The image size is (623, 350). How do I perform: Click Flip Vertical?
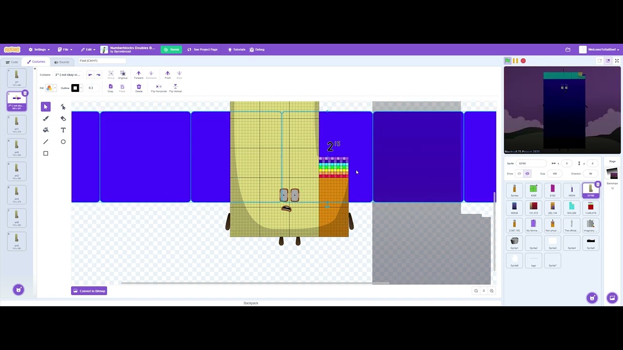click(175, 88)
